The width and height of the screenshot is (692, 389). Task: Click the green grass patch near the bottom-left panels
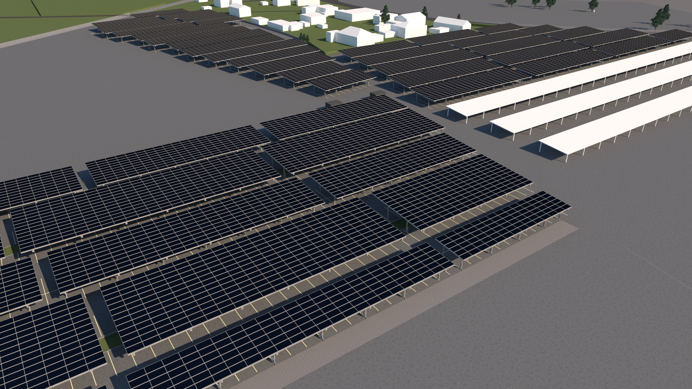coord(109,342)
